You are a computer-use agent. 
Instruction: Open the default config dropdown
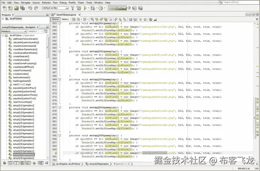(67, 8)
